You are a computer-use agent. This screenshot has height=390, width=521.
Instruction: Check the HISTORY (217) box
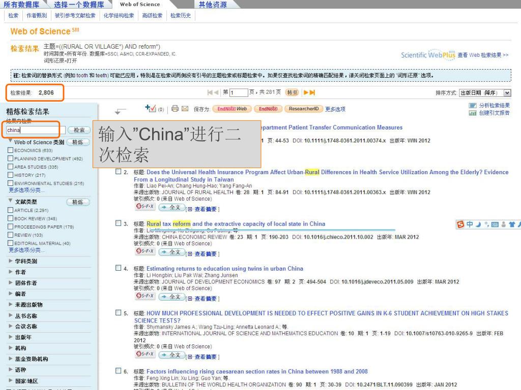coord(10,175)
